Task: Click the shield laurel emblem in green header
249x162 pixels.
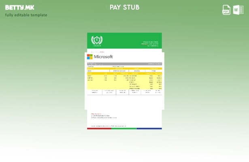Action: tap(96, 40)
